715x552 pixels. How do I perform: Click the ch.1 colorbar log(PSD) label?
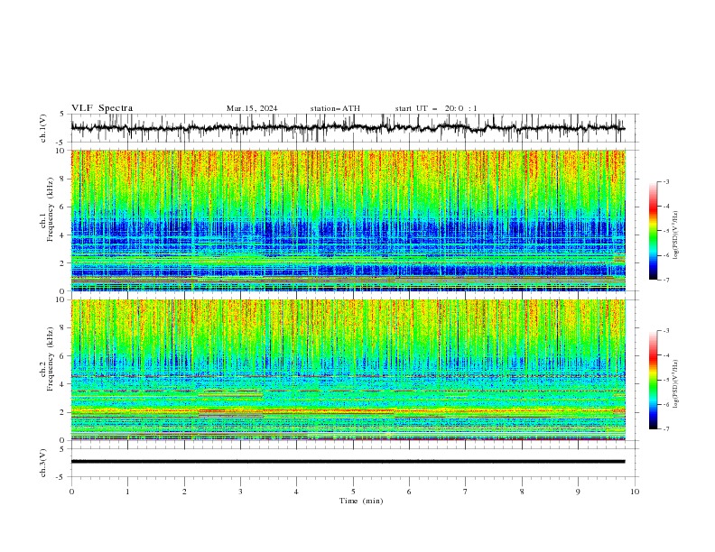(675, 235)
